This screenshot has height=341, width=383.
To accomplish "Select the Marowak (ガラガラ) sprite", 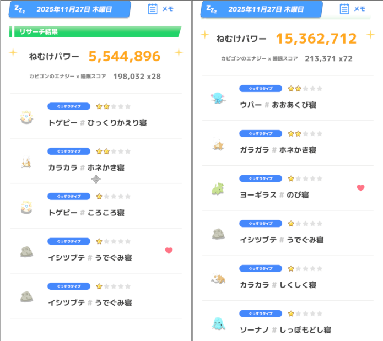I will (x=217, y=144).
